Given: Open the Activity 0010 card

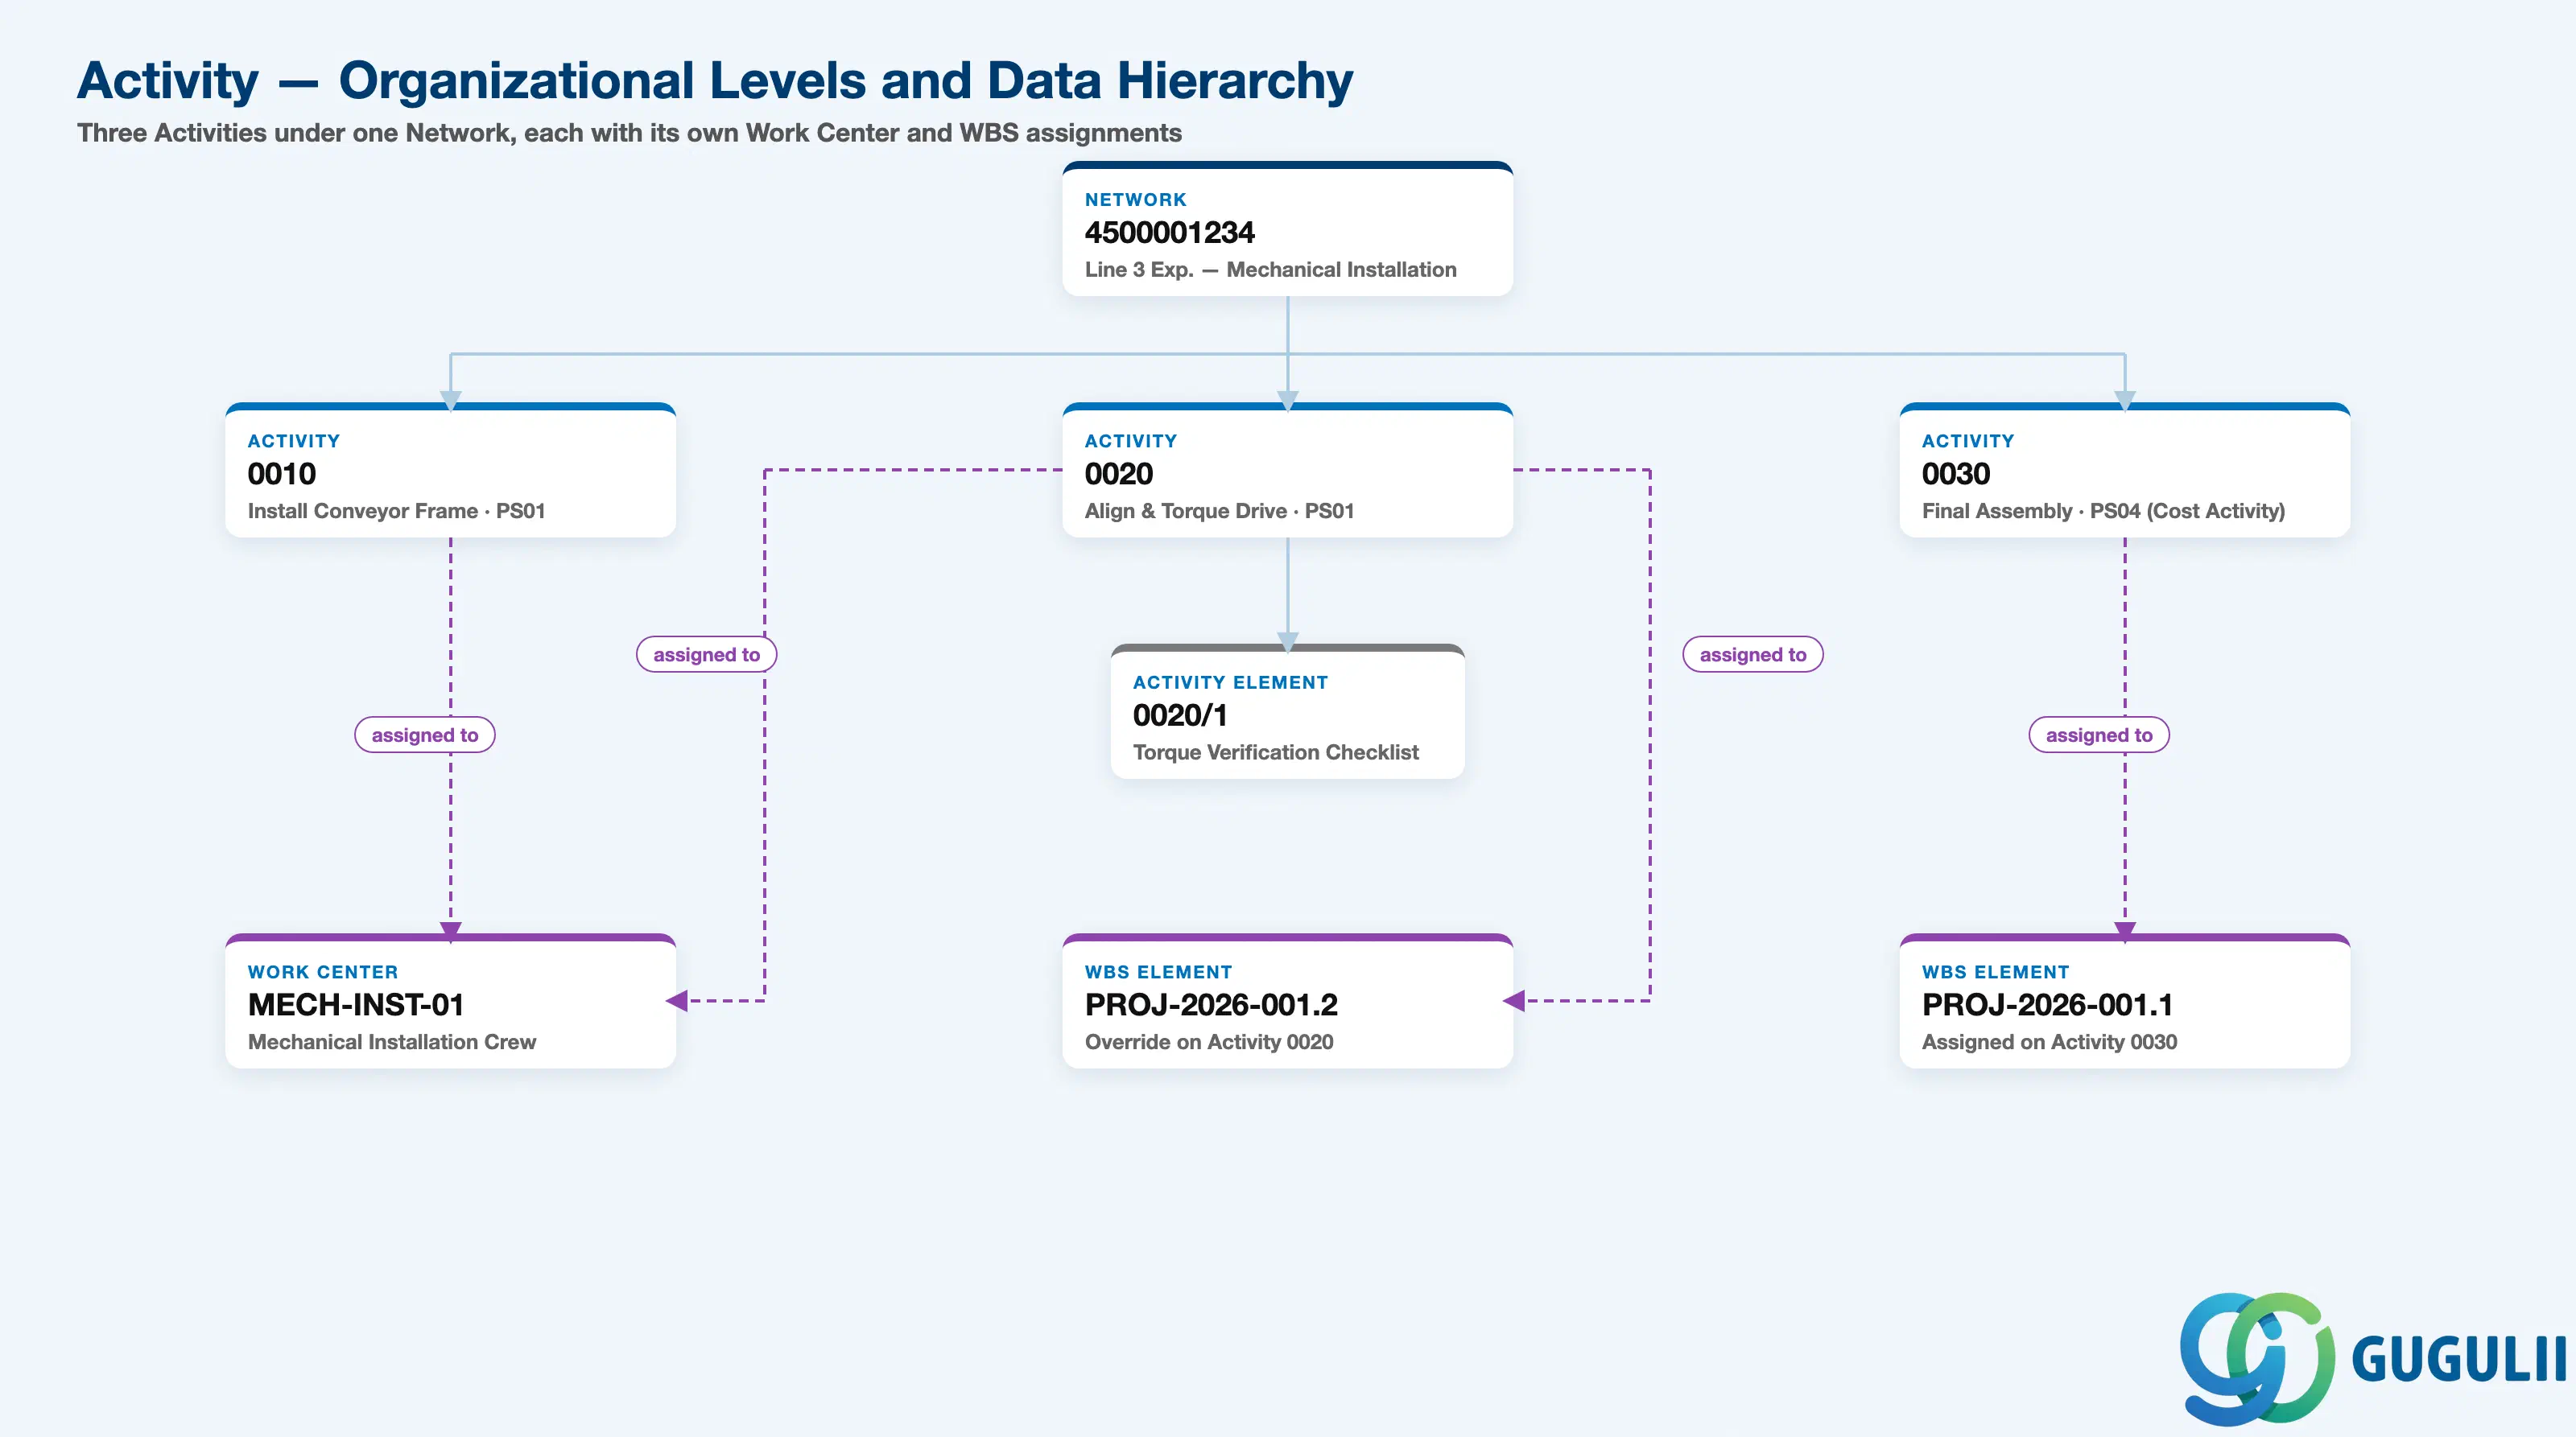Looking at the screenshot, I should pos(450,470).
